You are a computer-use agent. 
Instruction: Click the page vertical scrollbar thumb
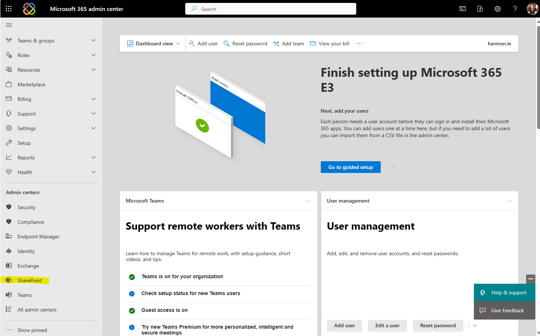538,77
